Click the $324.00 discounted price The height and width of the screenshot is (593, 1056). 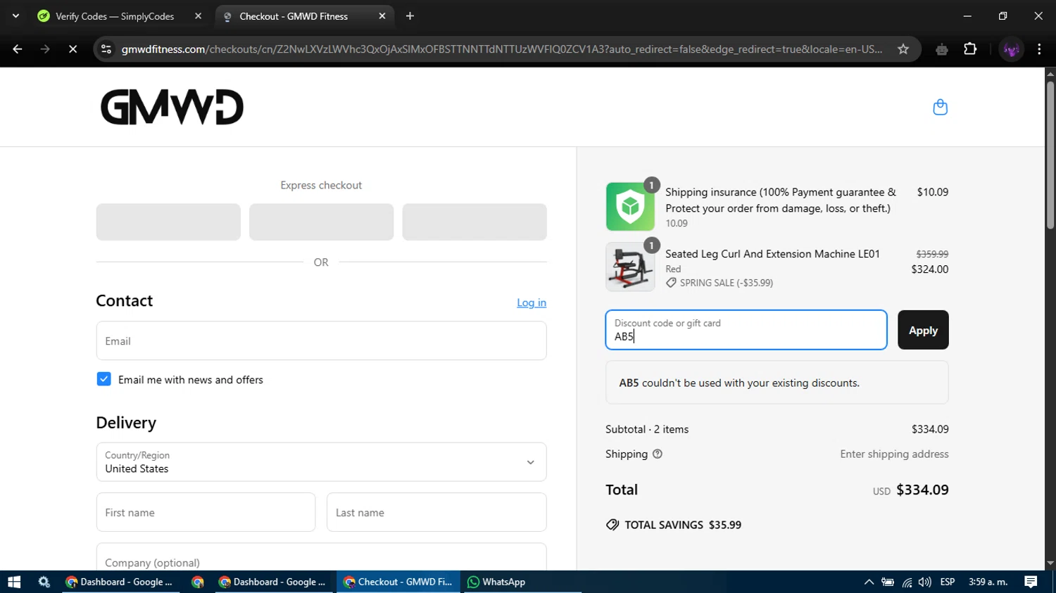point(929,269)
